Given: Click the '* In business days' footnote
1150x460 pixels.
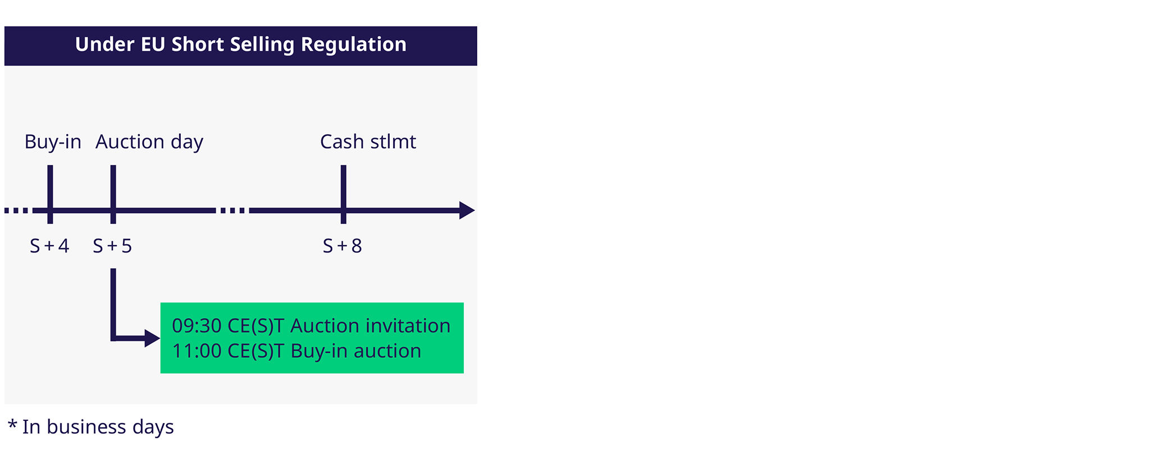Looking at the screenshot, I should tap(91, 427).
